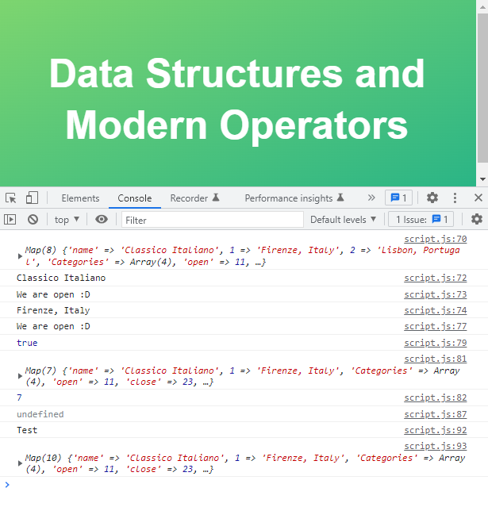Open source link script.js:72
488x530 pixels.
pyautogui.click(x=436, y=278)
